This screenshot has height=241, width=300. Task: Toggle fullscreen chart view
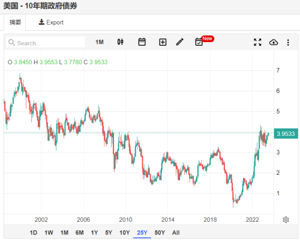tap(257, 42)
